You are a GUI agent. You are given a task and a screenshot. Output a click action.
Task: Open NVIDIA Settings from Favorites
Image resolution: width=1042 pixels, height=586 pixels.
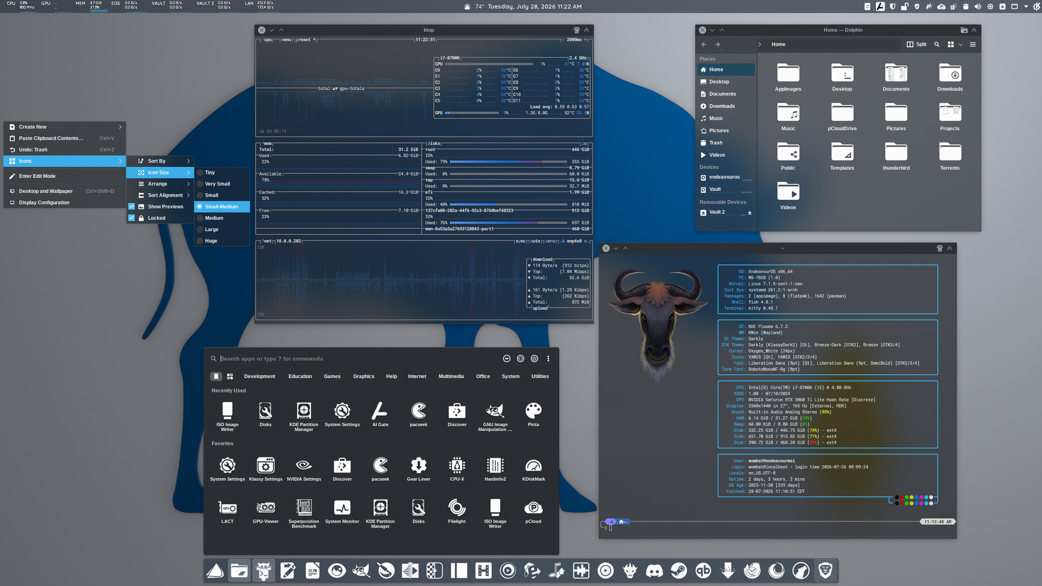click(x=304, y=469)
